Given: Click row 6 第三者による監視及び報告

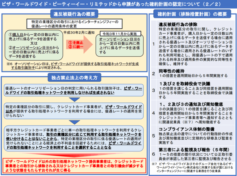Looking at the screenshot, I should pos(193,154).
